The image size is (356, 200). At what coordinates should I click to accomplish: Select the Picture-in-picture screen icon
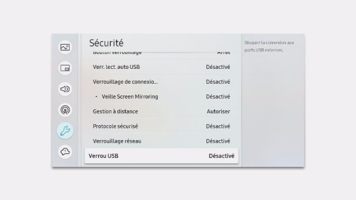coord(65,68)
